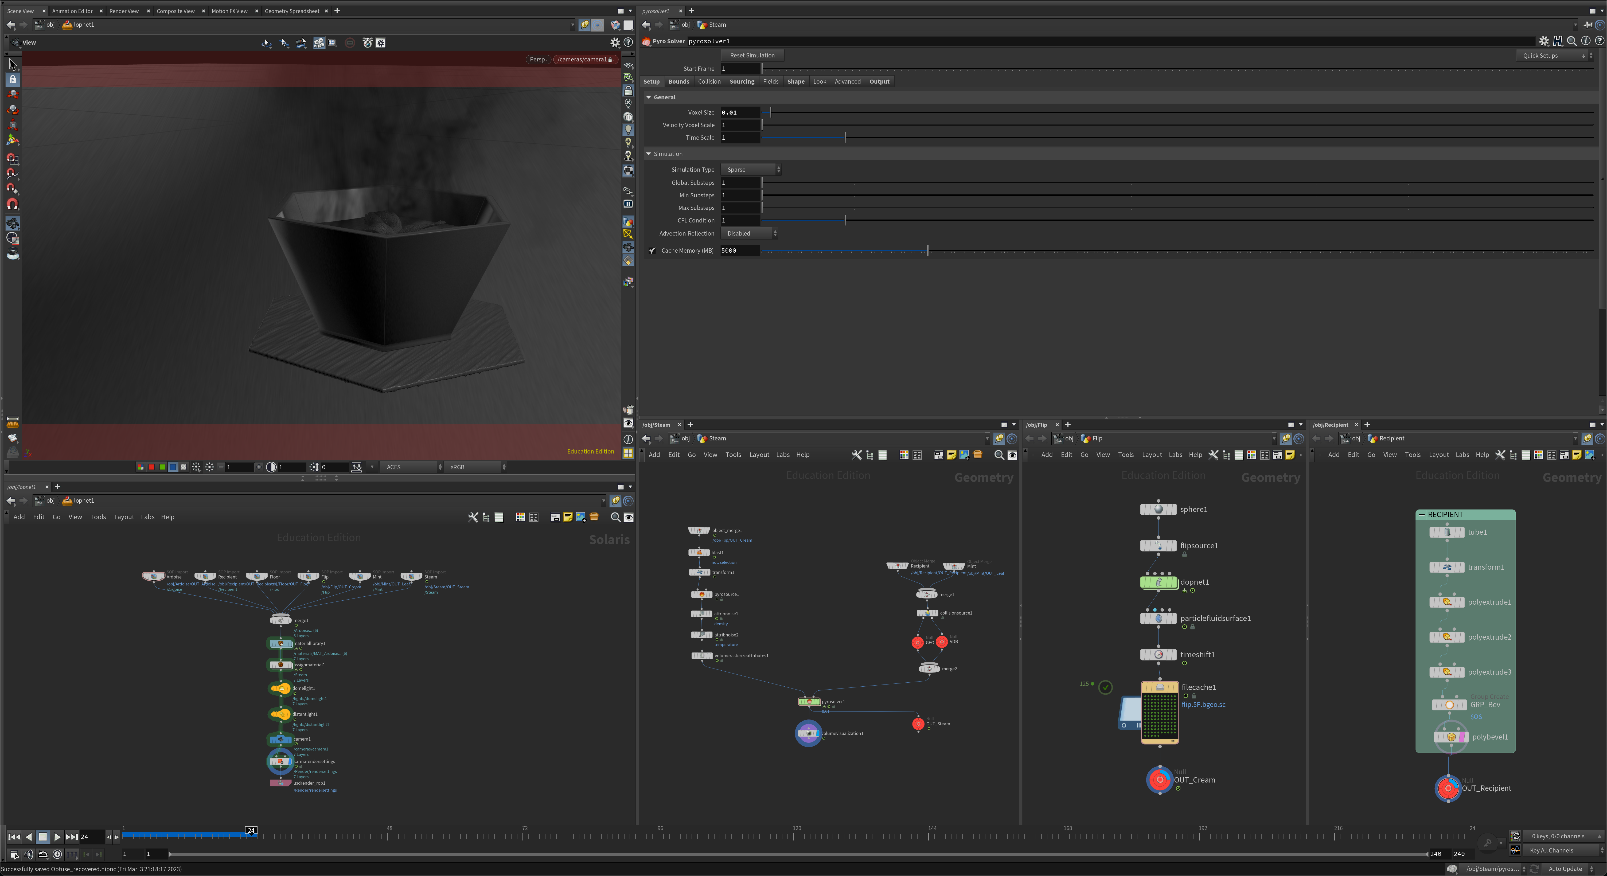Switch to the Geometry Spreadsheet tab
The width and height of the screenshot is (1607, 876).
point(292,11)
